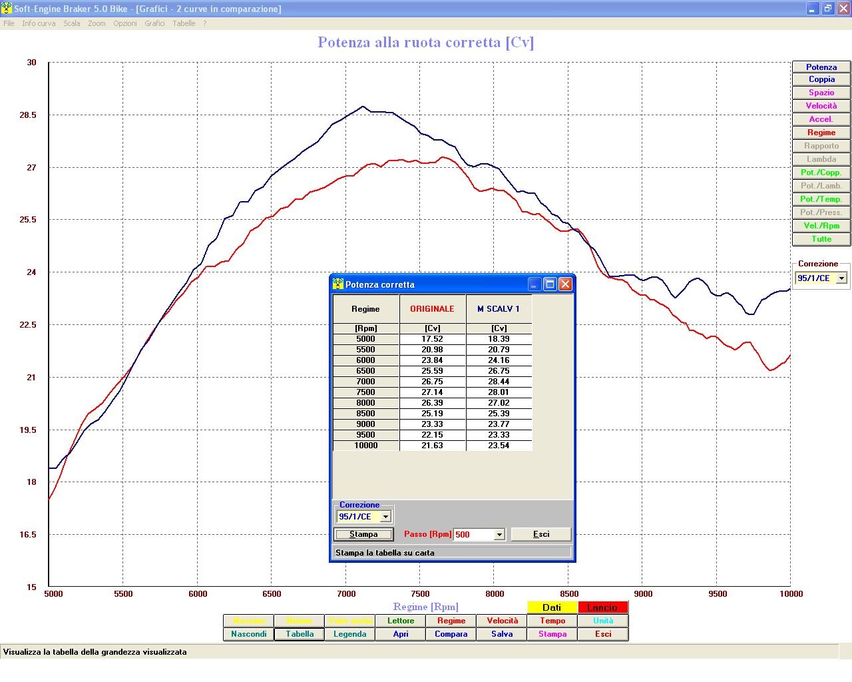Screen dimensions: 852x682
Task: Open the ? help menu
Action: coord(204,23)
